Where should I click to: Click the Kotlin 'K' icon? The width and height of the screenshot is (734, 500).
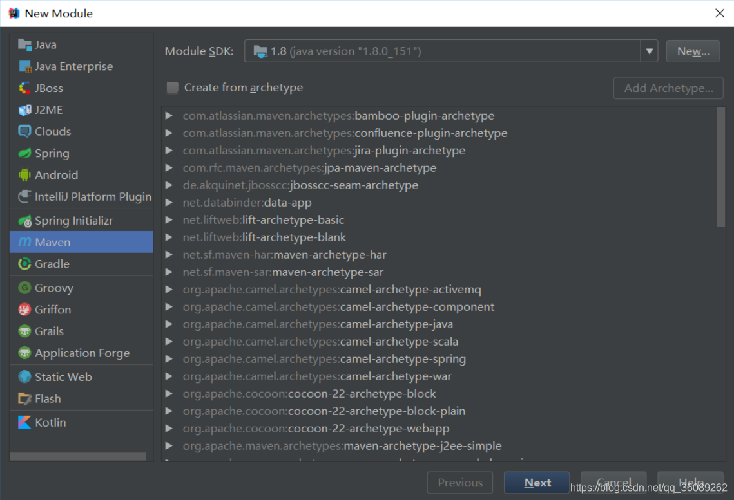[24, 422]
